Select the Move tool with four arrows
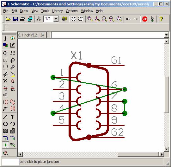Viewport: 171px width, 167px height. click(5, 53)
